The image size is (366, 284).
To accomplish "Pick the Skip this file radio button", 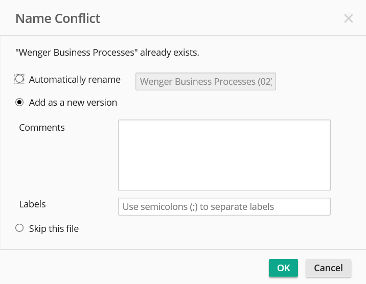I will point(19,228).
